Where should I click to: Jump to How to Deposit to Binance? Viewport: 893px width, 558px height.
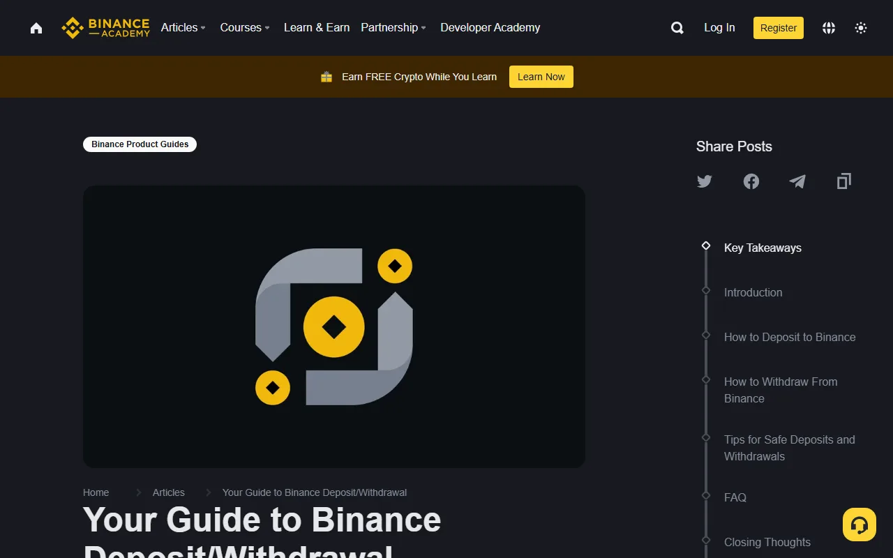pos(790,337)
